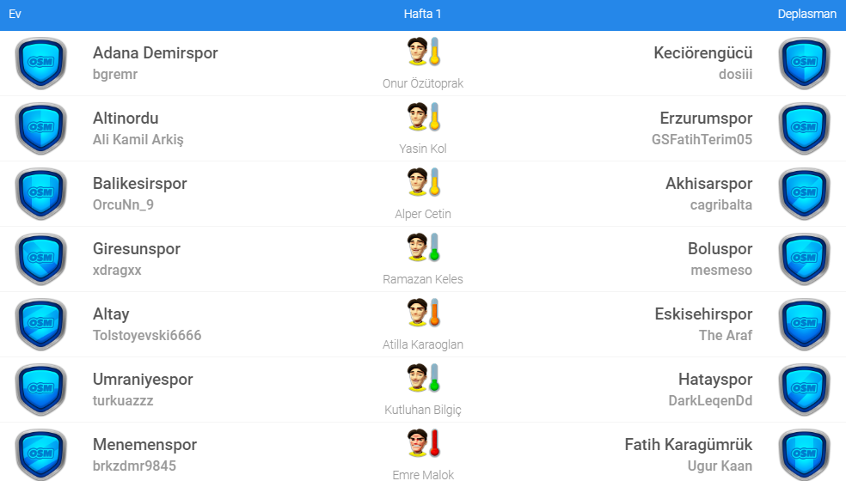Click the referee icon above Ramazan Keles
This screenshot has height=481, width=846.
423,248
